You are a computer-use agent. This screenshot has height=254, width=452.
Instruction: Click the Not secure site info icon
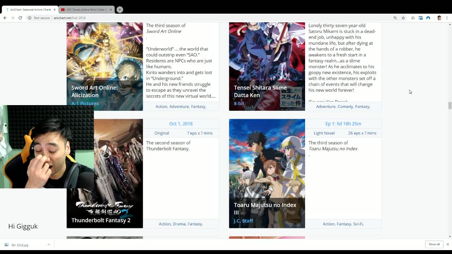point(30,18)
